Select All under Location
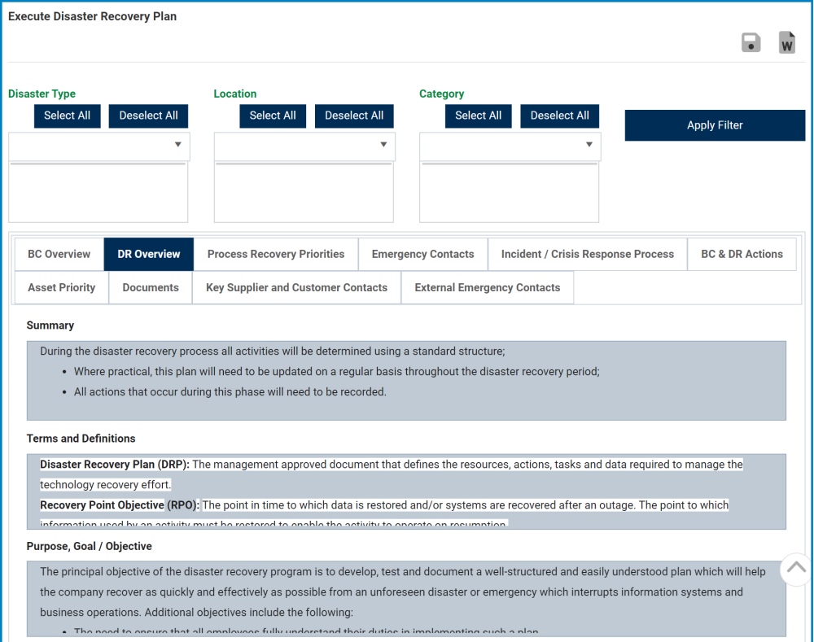The width and height of the screenshot is (814, 642). [x=273, y=116]
